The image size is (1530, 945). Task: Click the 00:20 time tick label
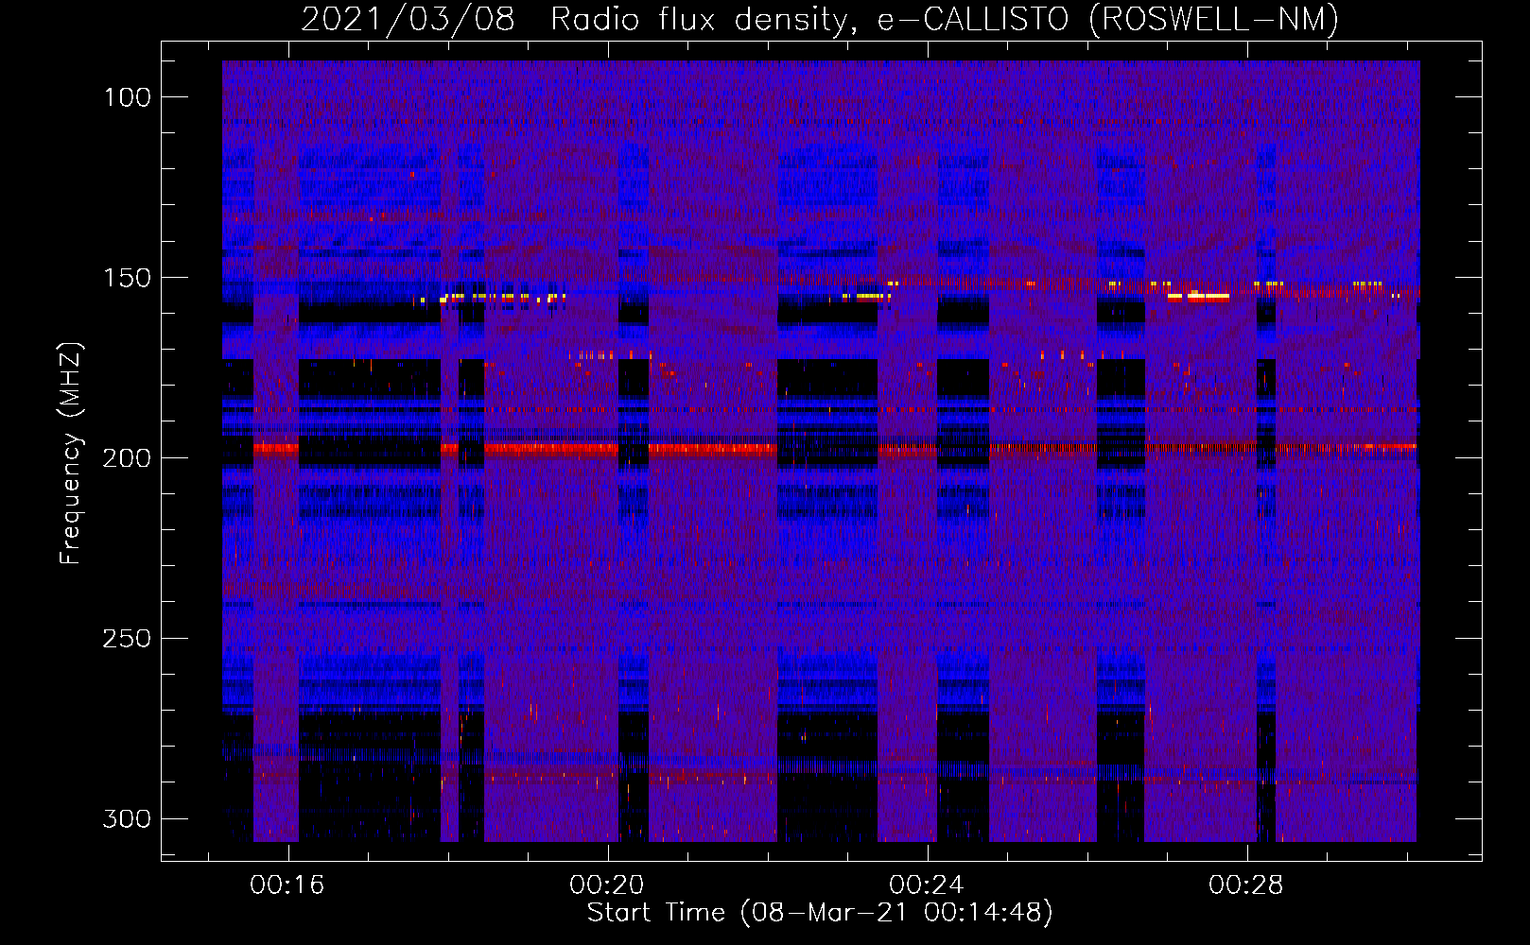607,885
